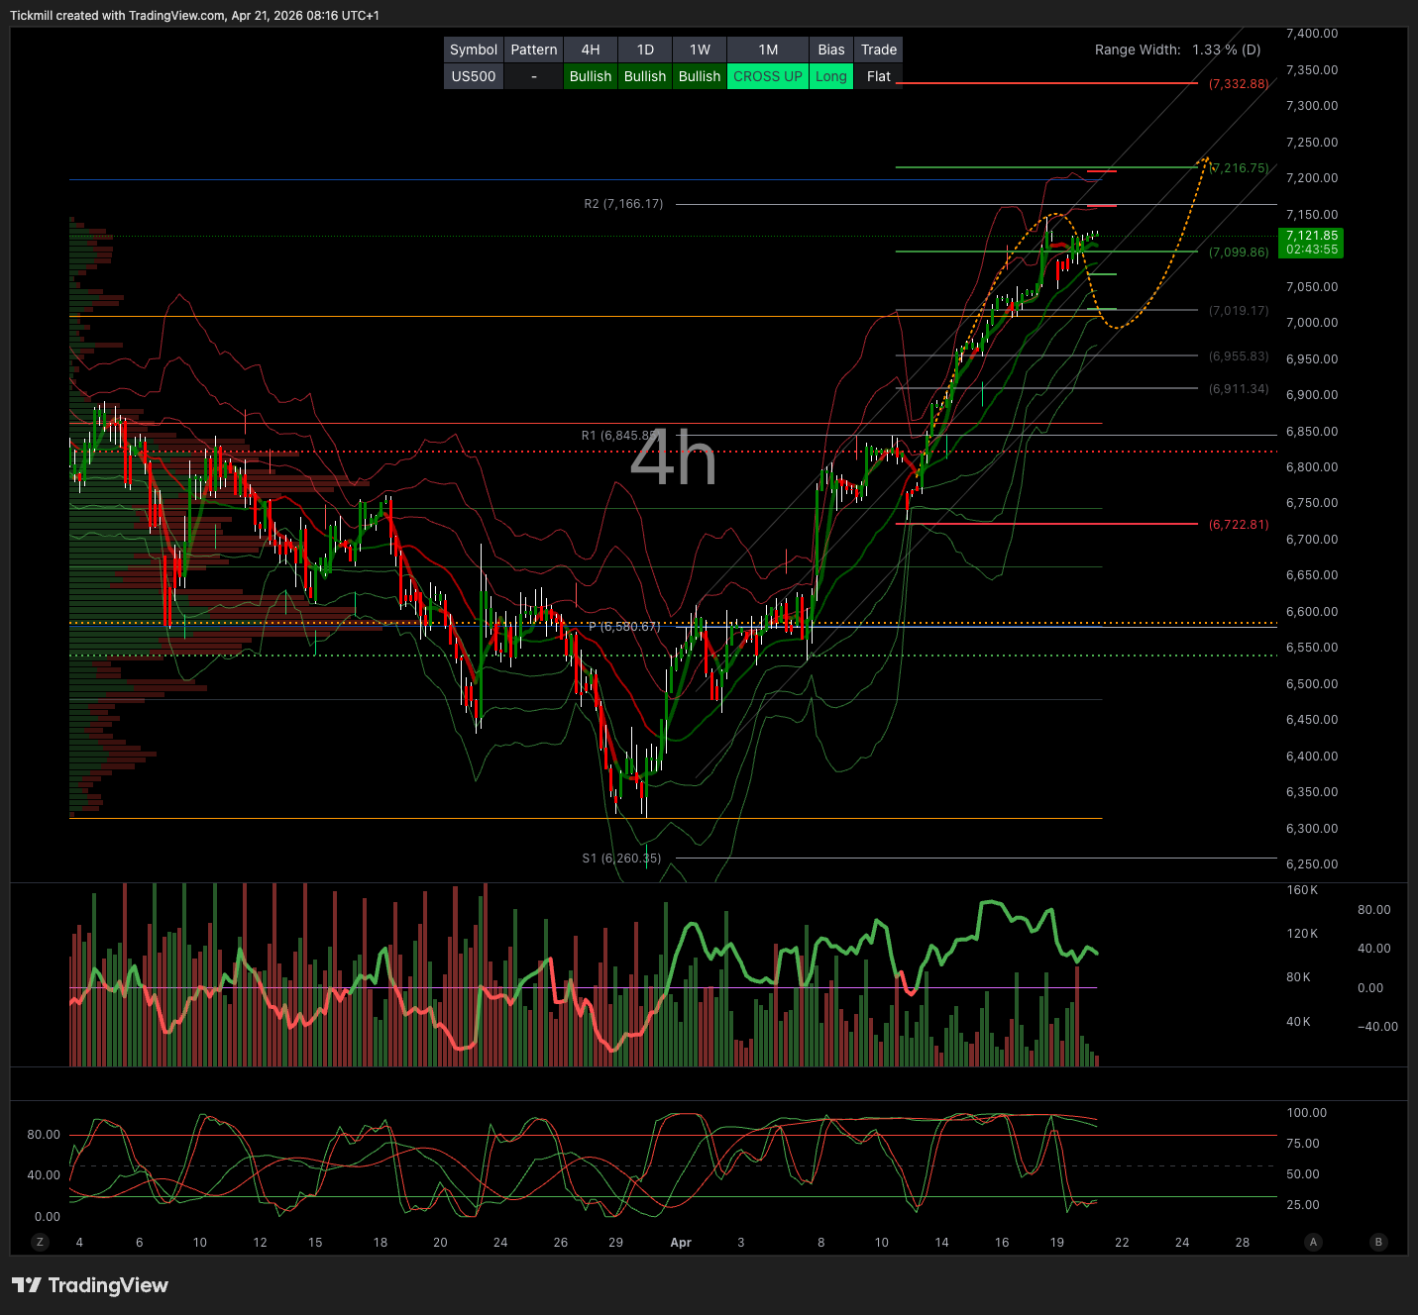Click the B icon at bottom right
Viewport: 1418px width, 1315px height.
[x=1378, y=1242]
